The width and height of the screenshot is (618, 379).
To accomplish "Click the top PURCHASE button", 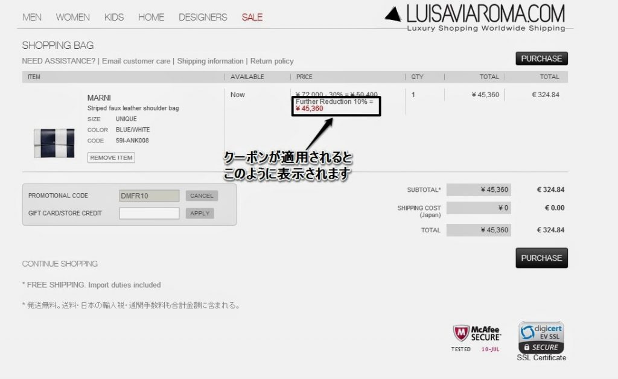I will 541,59.
